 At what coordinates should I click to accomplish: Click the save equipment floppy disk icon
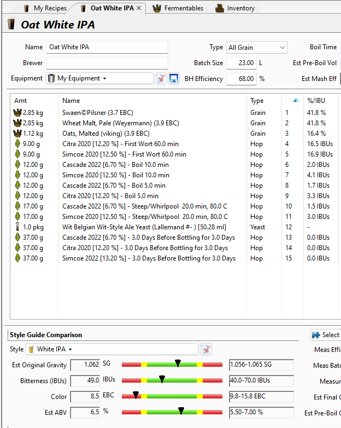point(174,78)
